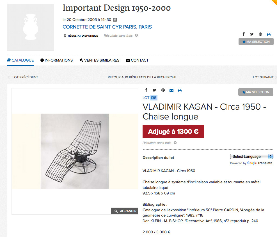Click the VLADIMIR KAGAN chaise longue heading
Screen dimensions: 277x237
tap(204, 112)
